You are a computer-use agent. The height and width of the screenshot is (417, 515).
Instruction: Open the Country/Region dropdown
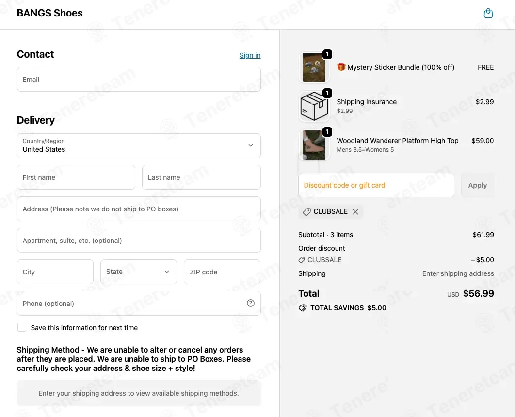point(139,145)
